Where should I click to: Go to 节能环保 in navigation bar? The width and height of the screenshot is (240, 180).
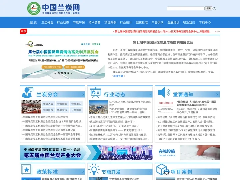coord(79,23)
